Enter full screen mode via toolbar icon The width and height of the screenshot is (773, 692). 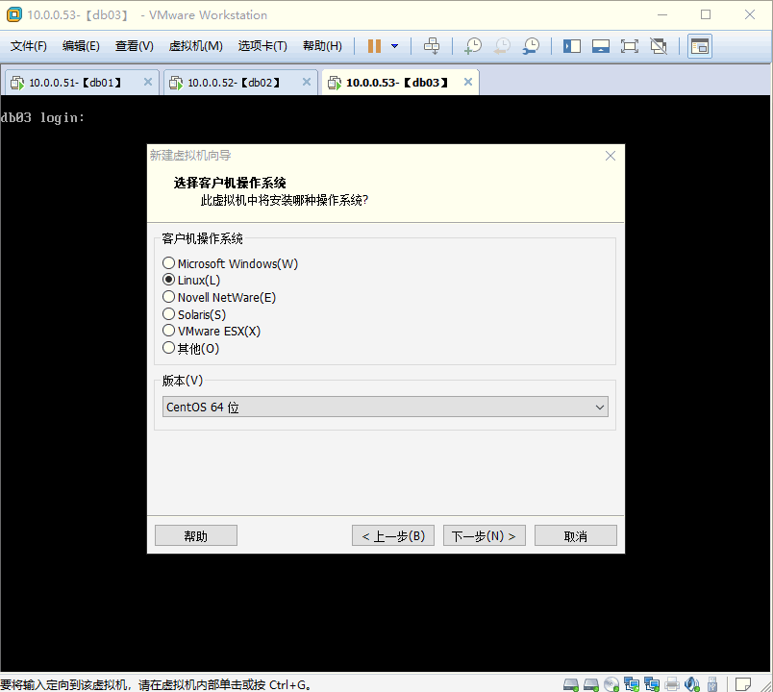tap(630, 45)
